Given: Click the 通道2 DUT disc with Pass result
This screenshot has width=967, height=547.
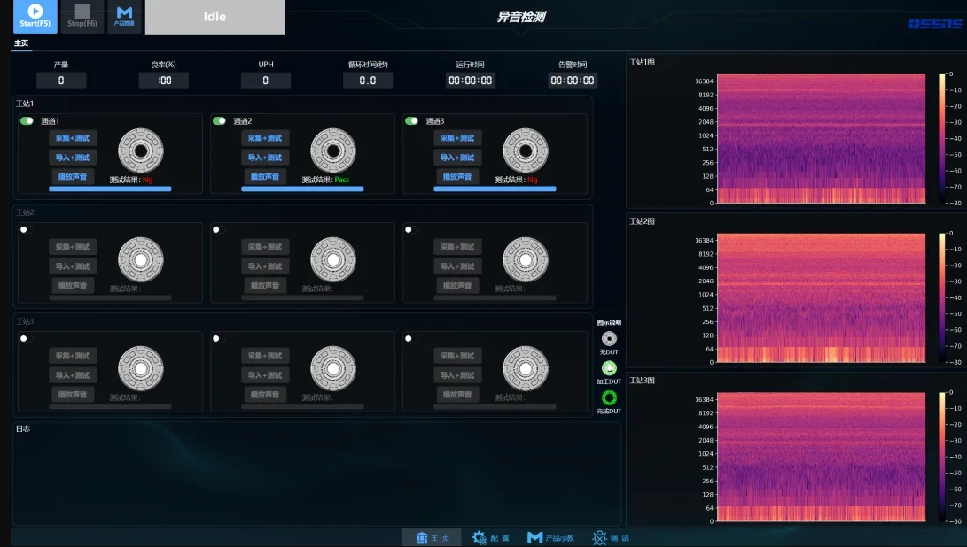Looking at the screenshot, I should (333, 150).
